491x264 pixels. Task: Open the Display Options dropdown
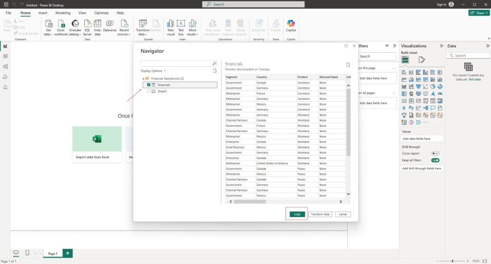tap(153, 71)
